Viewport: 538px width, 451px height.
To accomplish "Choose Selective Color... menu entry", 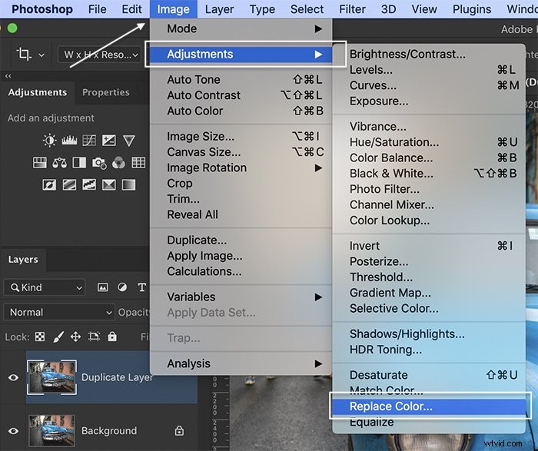I will [429, 309].
